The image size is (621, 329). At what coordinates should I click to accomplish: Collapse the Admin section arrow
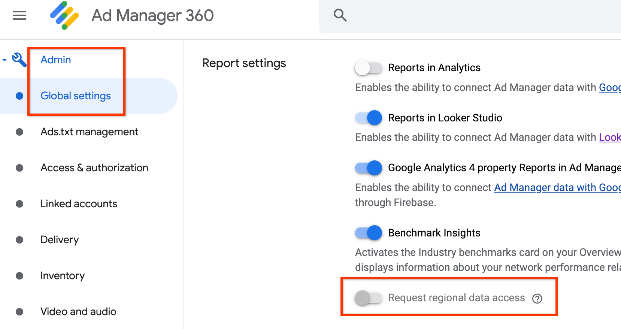point(4,60)
